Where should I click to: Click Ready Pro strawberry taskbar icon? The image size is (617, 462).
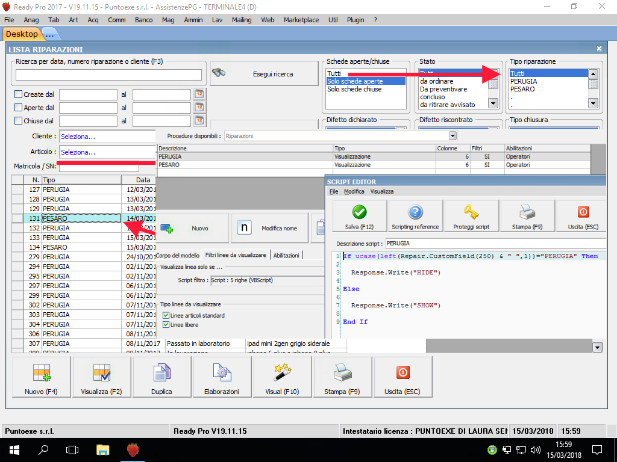click(133, 450)
